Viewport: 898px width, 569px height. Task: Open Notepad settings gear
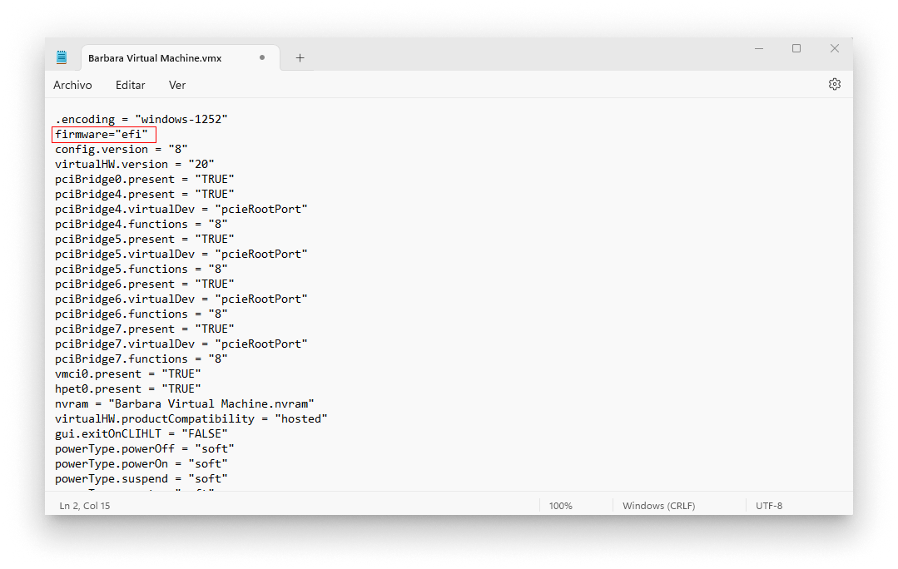(835, 84)
